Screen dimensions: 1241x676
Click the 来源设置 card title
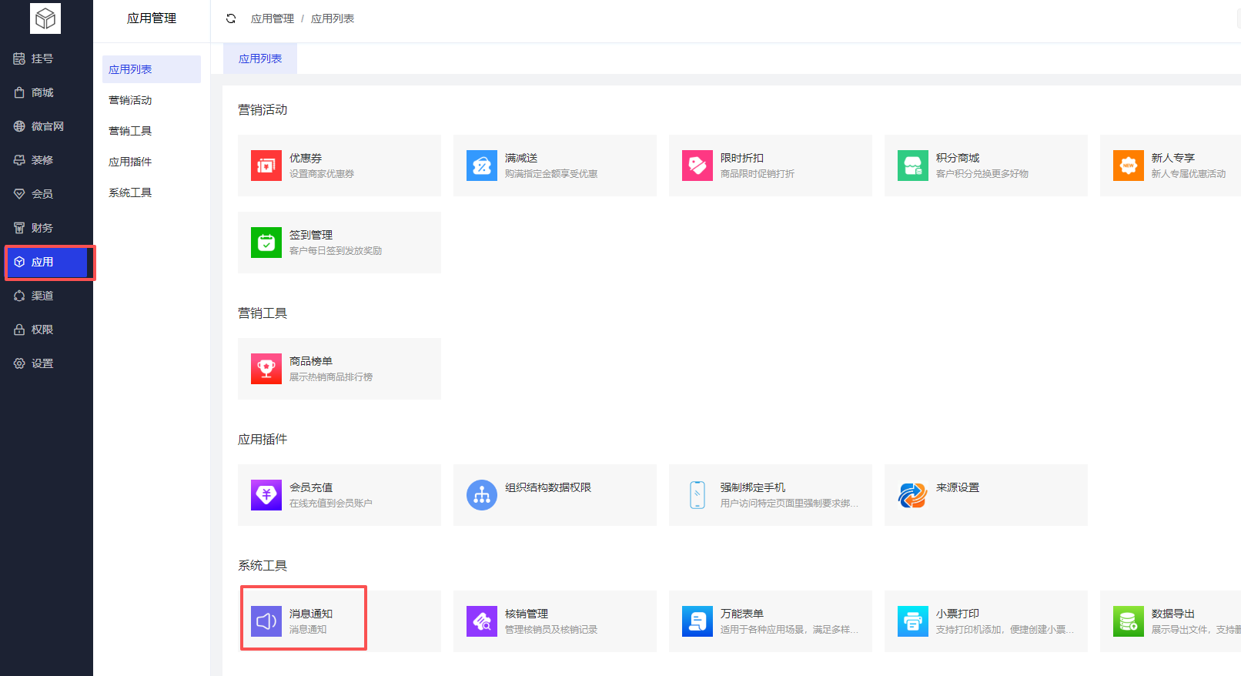point(958,487)
